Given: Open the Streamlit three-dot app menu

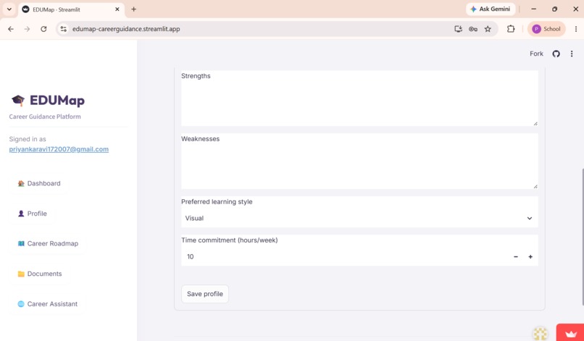Looking at the screenshot, I should coord(572,54).
